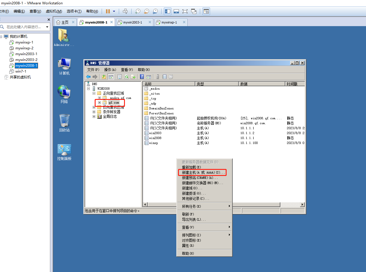Select the 回收站 recycle bin icon
The image size is (366, 272).
(x=64, y=123)
